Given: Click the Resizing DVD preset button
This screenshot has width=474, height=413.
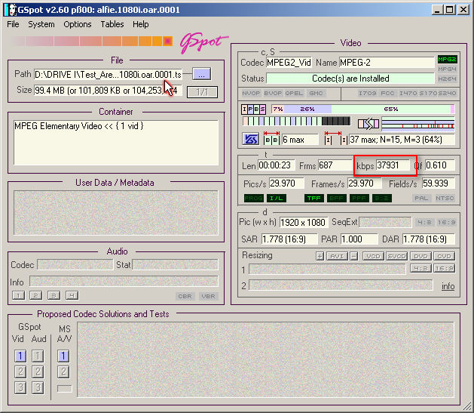Looking at the screenshot, I should coord(420,257).
